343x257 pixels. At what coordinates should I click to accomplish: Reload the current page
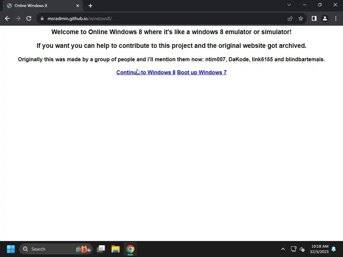tap(29, 19)
